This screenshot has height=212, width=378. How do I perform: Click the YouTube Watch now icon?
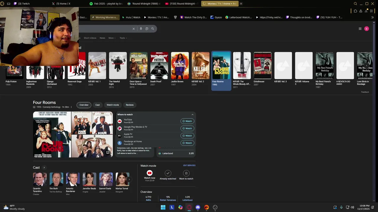pos(149,173)
